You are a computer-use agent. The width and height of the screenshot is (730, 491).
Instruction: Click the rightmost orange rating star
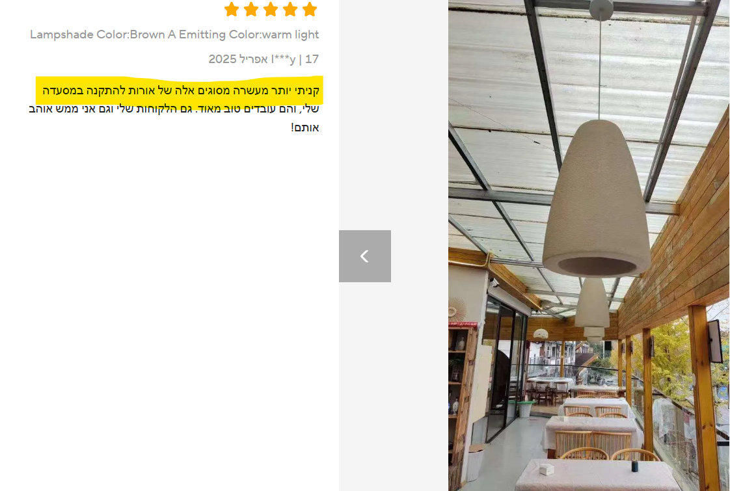tap(310, 9)
